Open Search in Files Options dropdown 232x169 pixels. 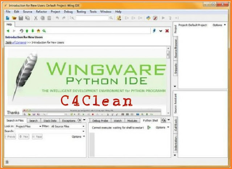[x=78, y=137]
